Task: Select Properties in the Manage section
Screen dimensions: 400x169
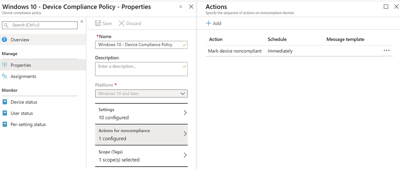Action: pos(43,65)
